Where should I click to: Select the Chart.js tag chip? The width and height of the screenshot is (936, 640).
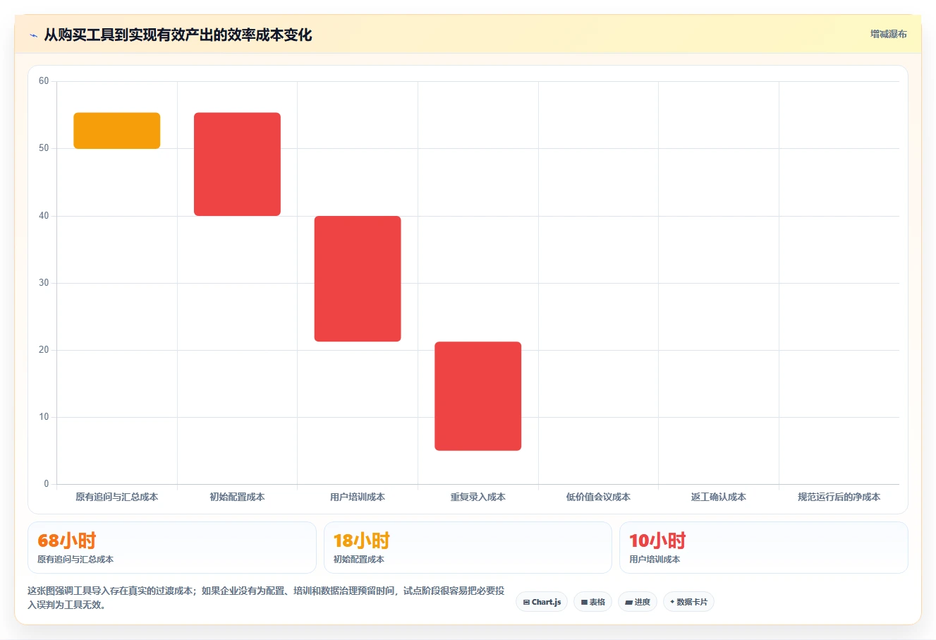pyautogui.click(x=542, y=602)
